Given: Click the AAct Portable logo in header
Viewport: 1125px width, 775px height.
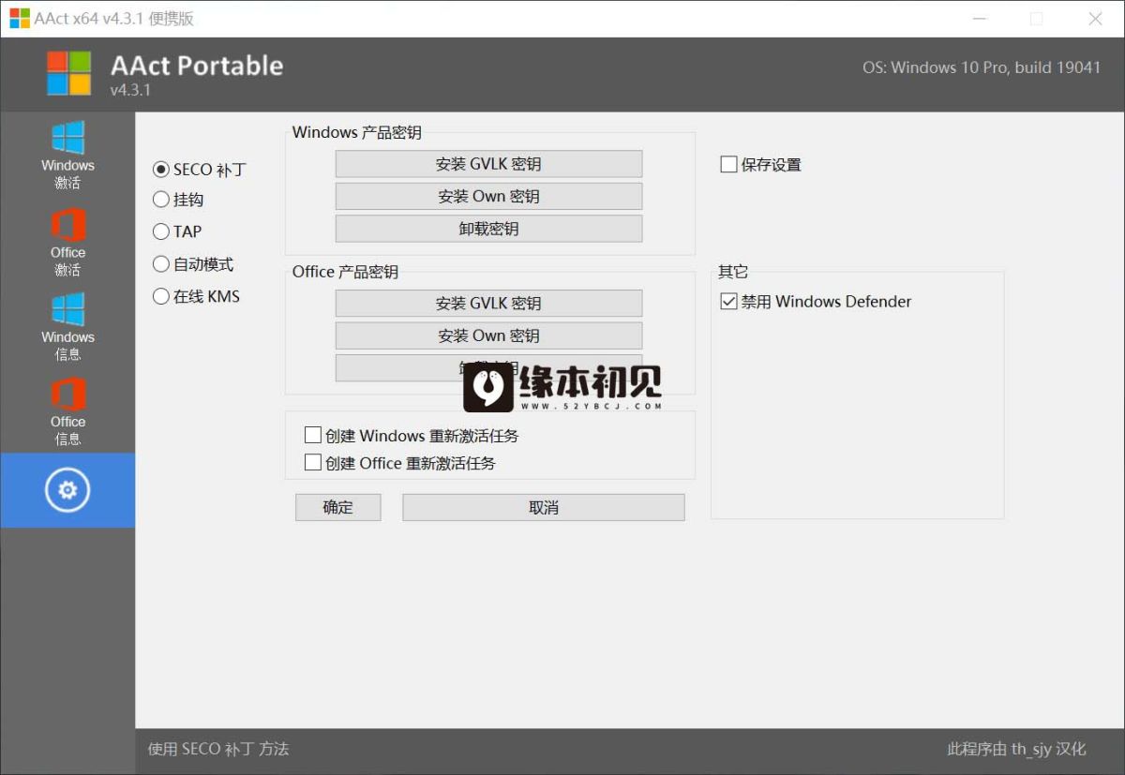Looking at the screenshot, I should [x=69, y=73].
